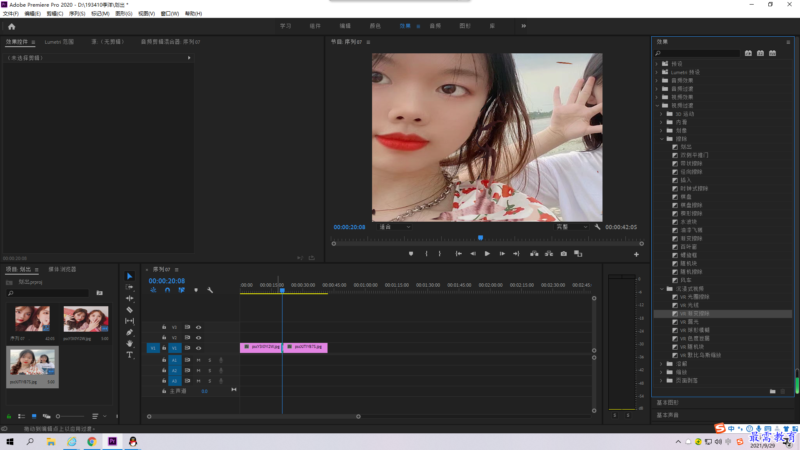Click the Home icon
Image resolution: width=800 pixels, height=450 pixels.
coord(12,26)
